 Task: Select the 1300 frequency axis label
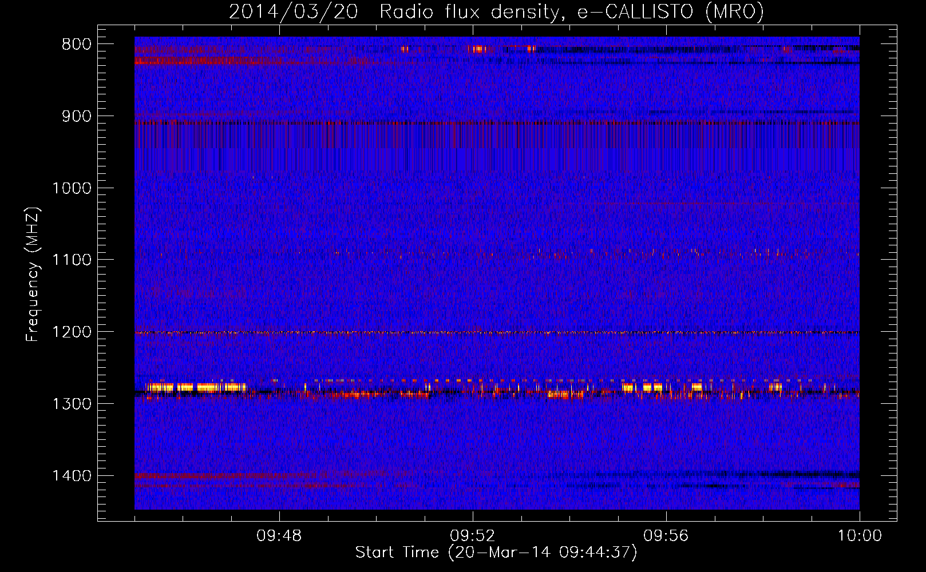click(x=72, y=404)
